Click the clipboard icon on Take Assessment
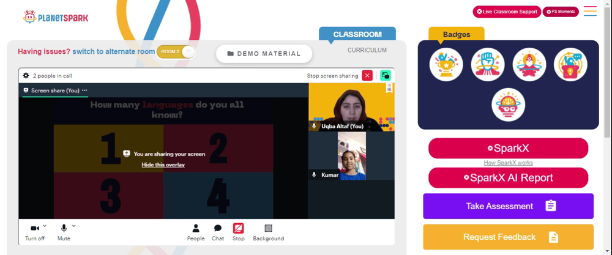612x255 pixels. 551,206
